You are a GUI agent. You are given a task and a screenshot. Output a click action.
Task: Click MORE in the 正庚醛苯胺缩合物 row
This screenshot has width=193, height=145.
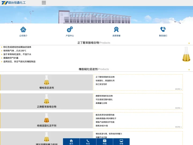click(x=179, y=108)
